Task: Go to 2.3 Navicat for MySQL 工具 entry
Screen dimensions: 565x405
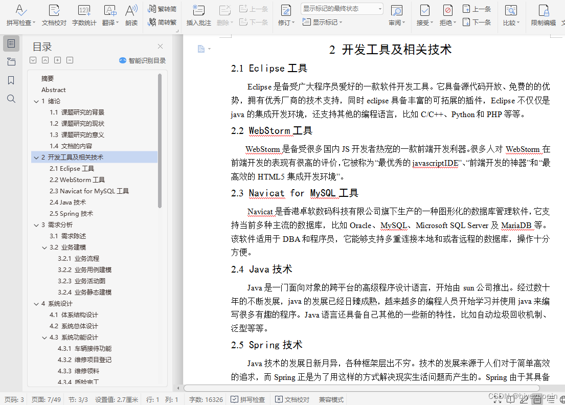Action: click(89, 191)
